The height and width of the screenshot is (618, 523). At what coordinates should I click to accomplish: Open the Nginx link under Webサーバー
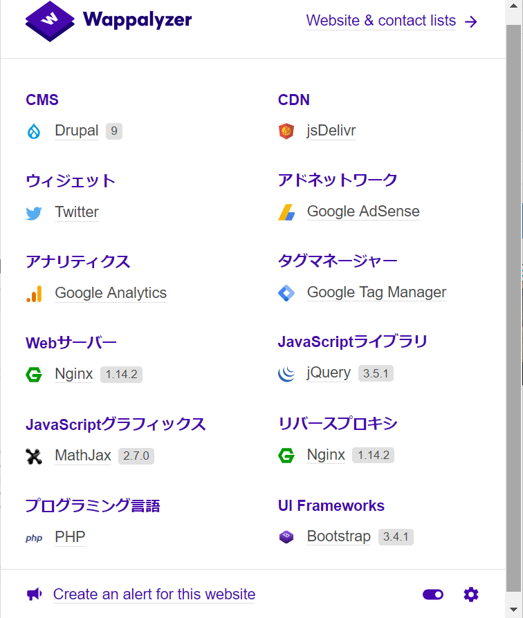[x=74, y=374]
